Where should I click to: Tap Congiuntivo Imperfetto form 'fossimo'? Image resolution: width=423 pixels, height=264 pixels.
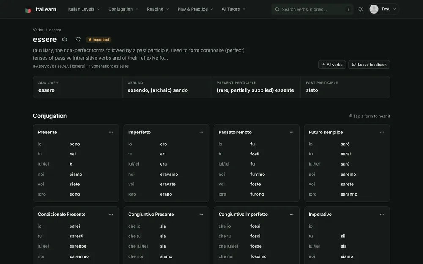pyautogui.click(x=258, y=256)
